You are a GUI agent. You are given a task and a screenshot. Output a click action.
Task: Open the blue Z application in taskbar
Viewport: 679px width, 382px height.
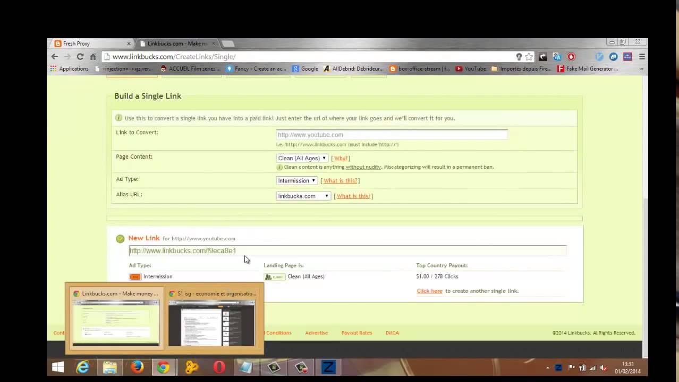[x=328, y=367]
